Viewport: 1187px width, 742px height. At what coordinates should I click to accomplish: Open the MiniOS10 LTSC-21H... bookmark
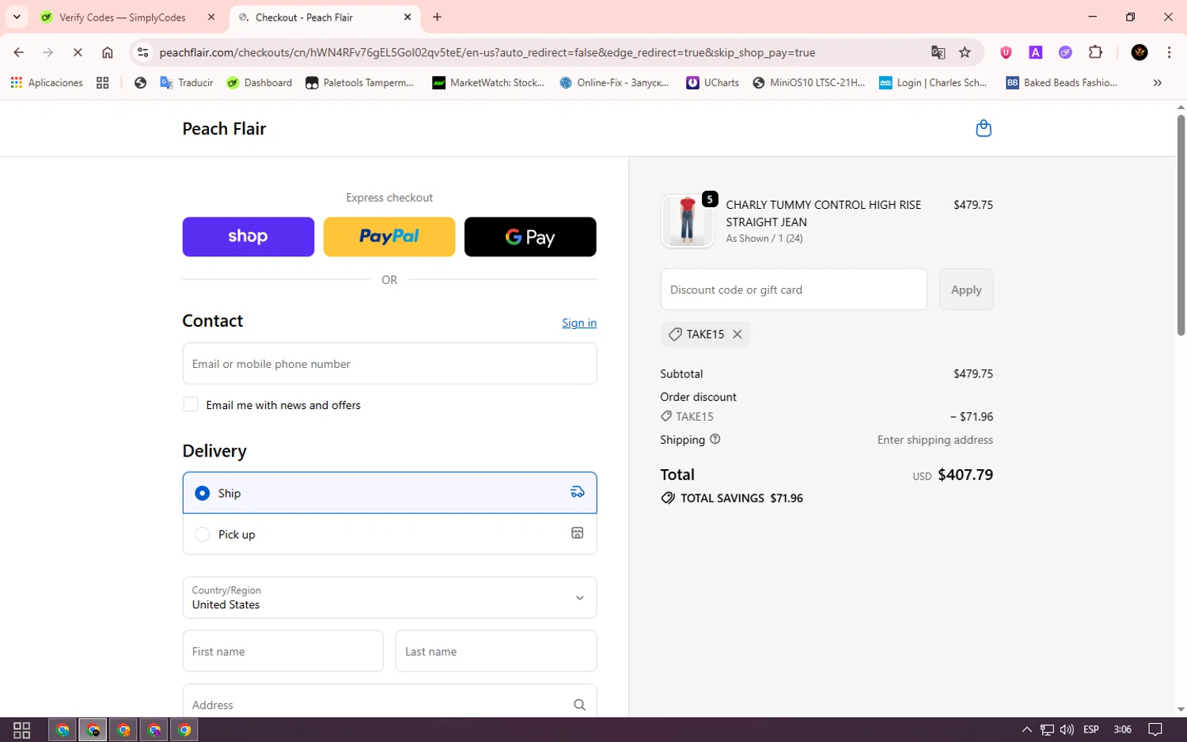pos(808,82)
